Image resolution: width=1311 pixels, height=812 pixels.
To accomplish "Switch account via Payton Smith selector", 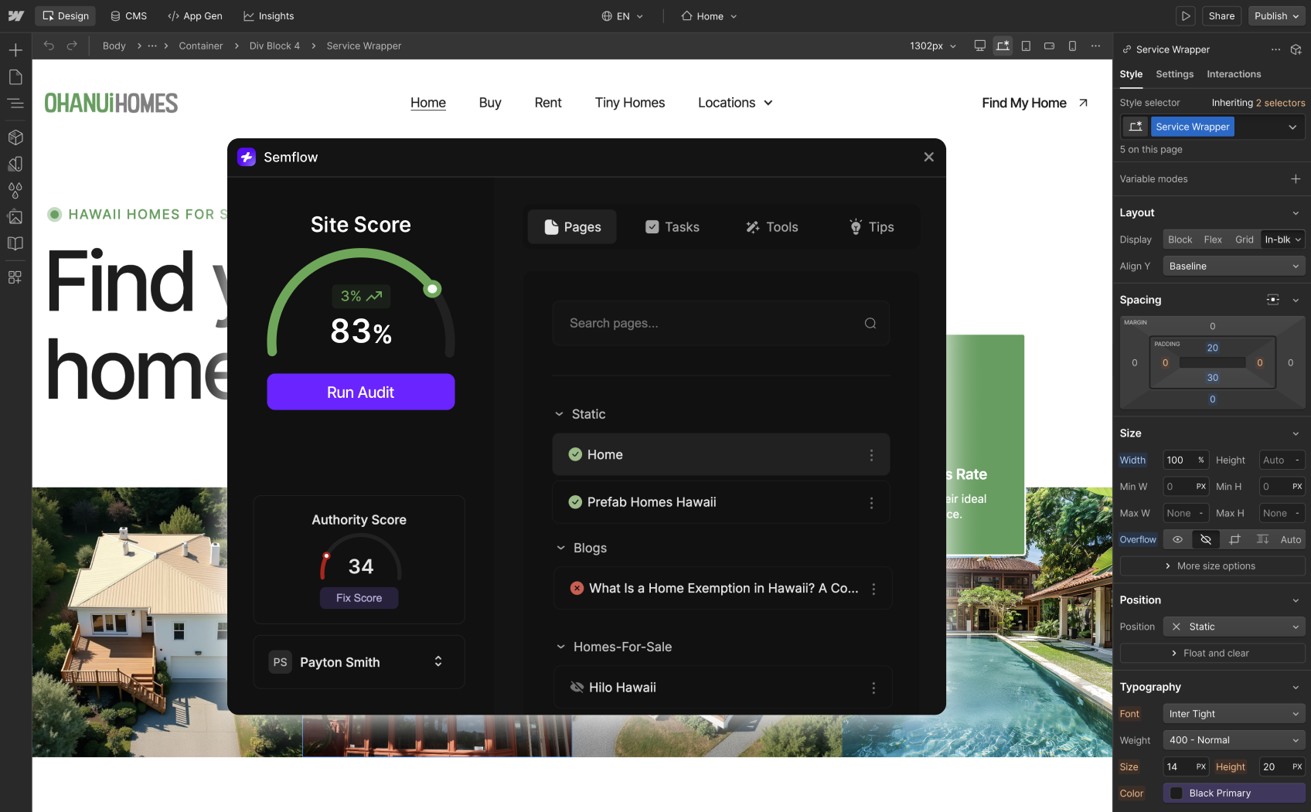I will pyautogui.click(x=359, y=662).
